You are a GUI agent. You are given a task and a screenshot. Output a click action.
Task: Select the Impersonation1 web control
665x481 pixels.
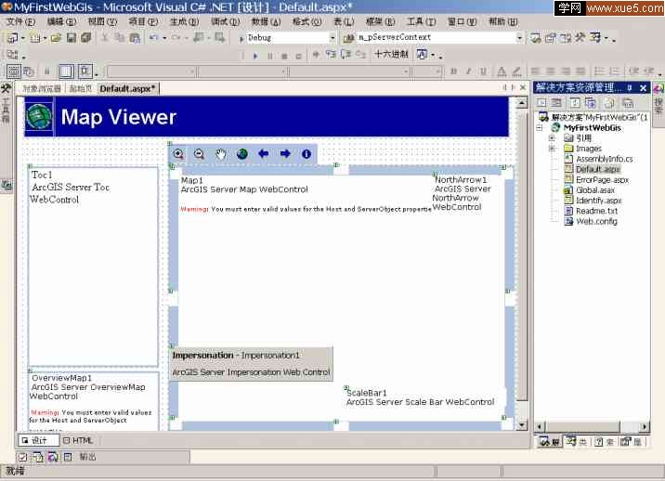(252, 363)
